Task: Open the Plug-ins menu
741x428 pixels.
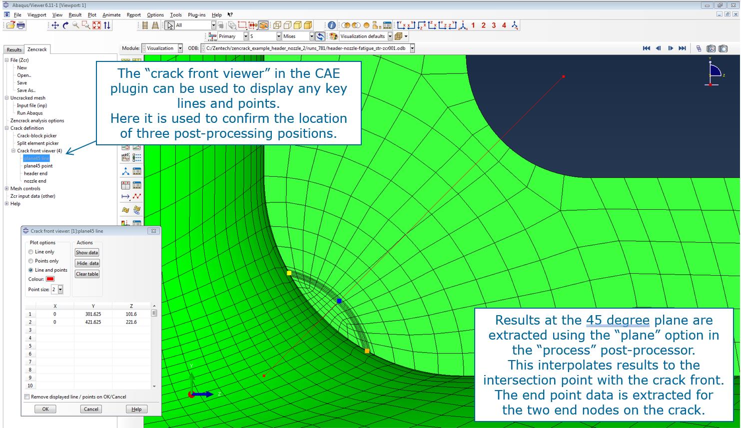Action: click(196, 15)
